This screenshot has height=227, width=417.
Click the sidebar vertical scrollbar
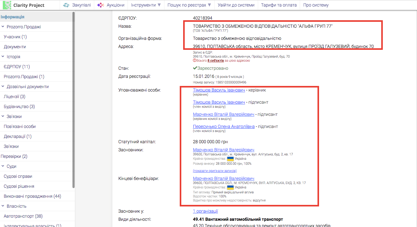pos(73,100)
